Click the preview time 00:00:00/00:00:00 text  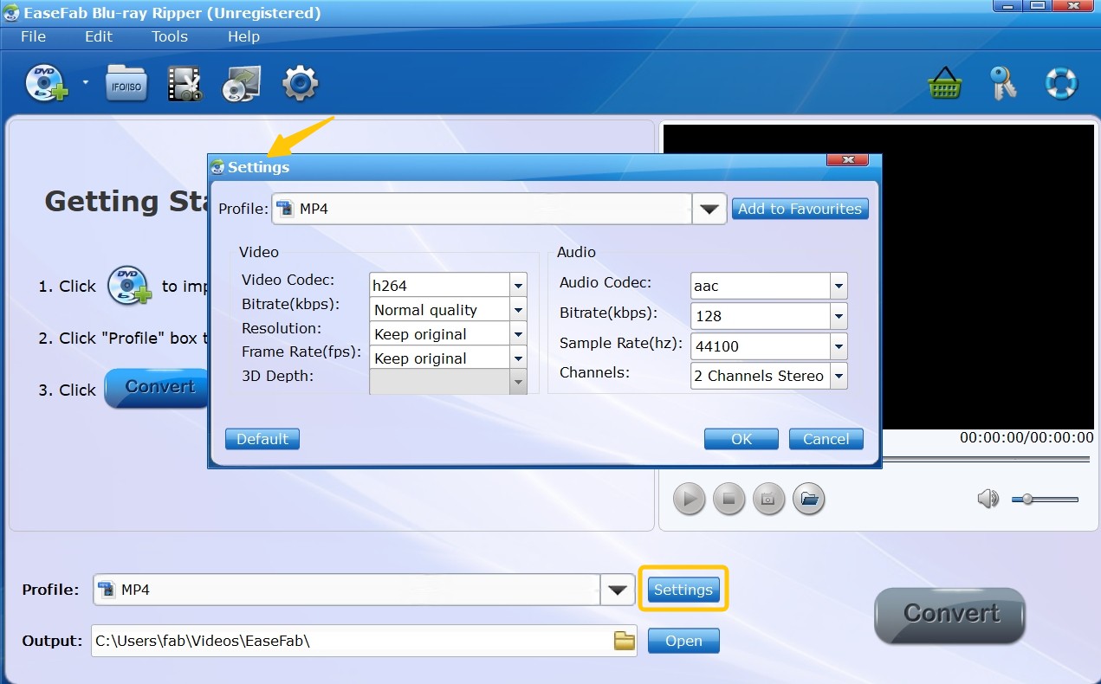[x=1027, y=438]
